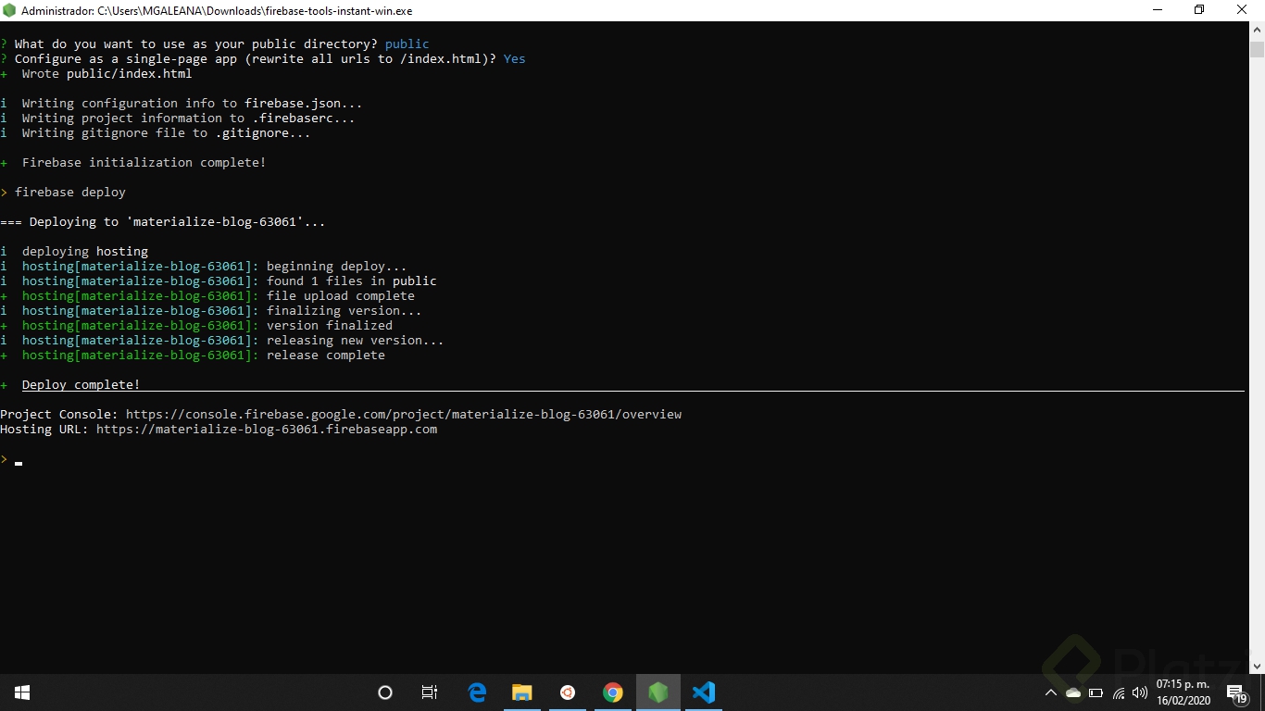Click the 'Deploy complete!' message
The height and width of the screenshot is (711, 1265).
[x=81, y=384]
